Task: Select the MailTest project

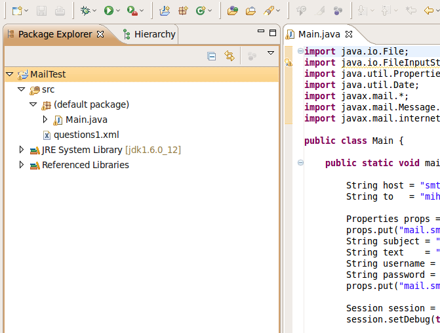Action: [142, 74]
